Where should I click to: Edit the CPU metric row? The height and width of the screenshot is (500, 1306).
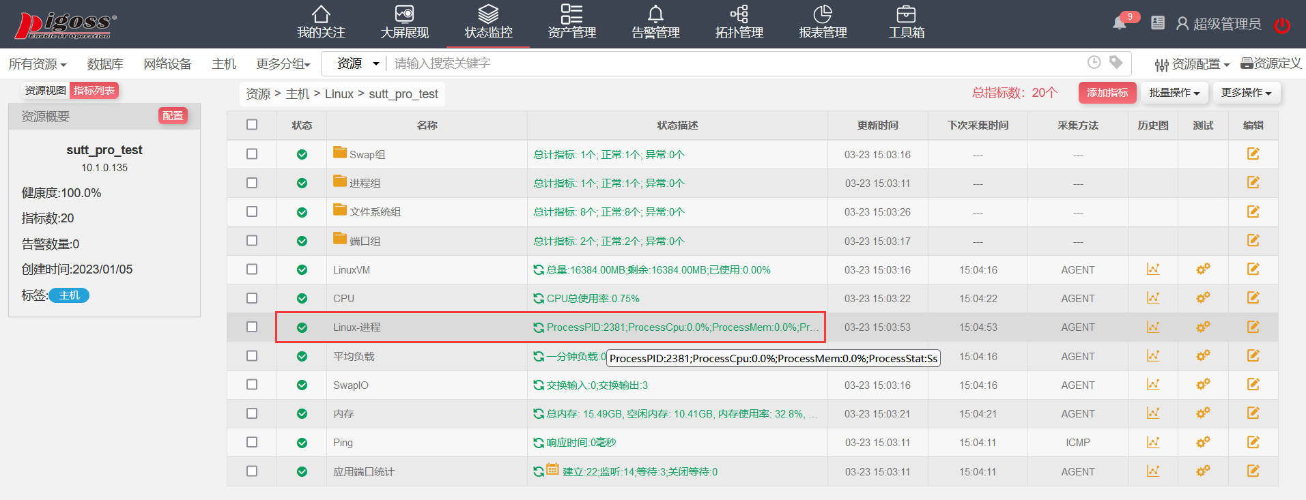(x=1253, y=298)
